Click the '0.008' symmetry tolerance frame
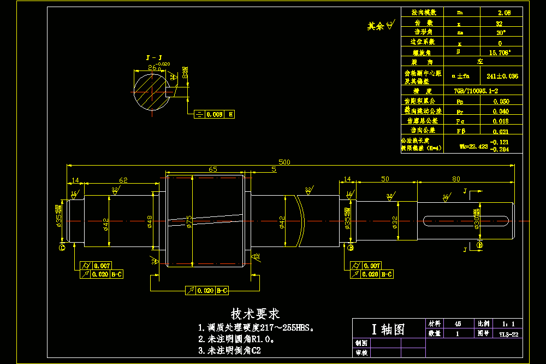Viewport: 546px width, 364px height. (x=214, y=114)
